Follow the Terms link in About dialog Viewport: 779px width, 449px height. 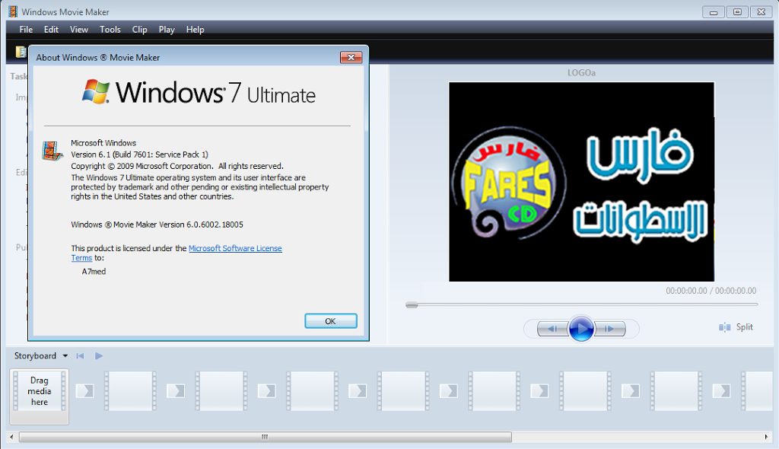point(81,258)
